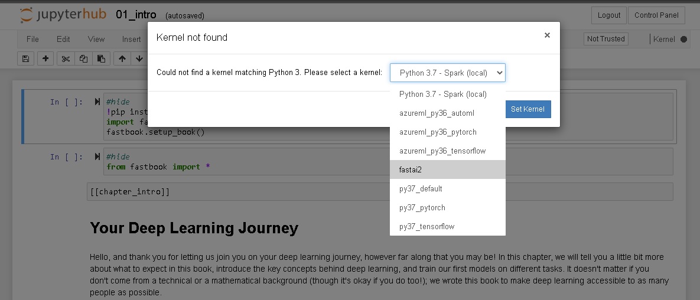The image size is (700, 300).
Task: Choose the fastai2 kernel option
Action: (448, 169)
